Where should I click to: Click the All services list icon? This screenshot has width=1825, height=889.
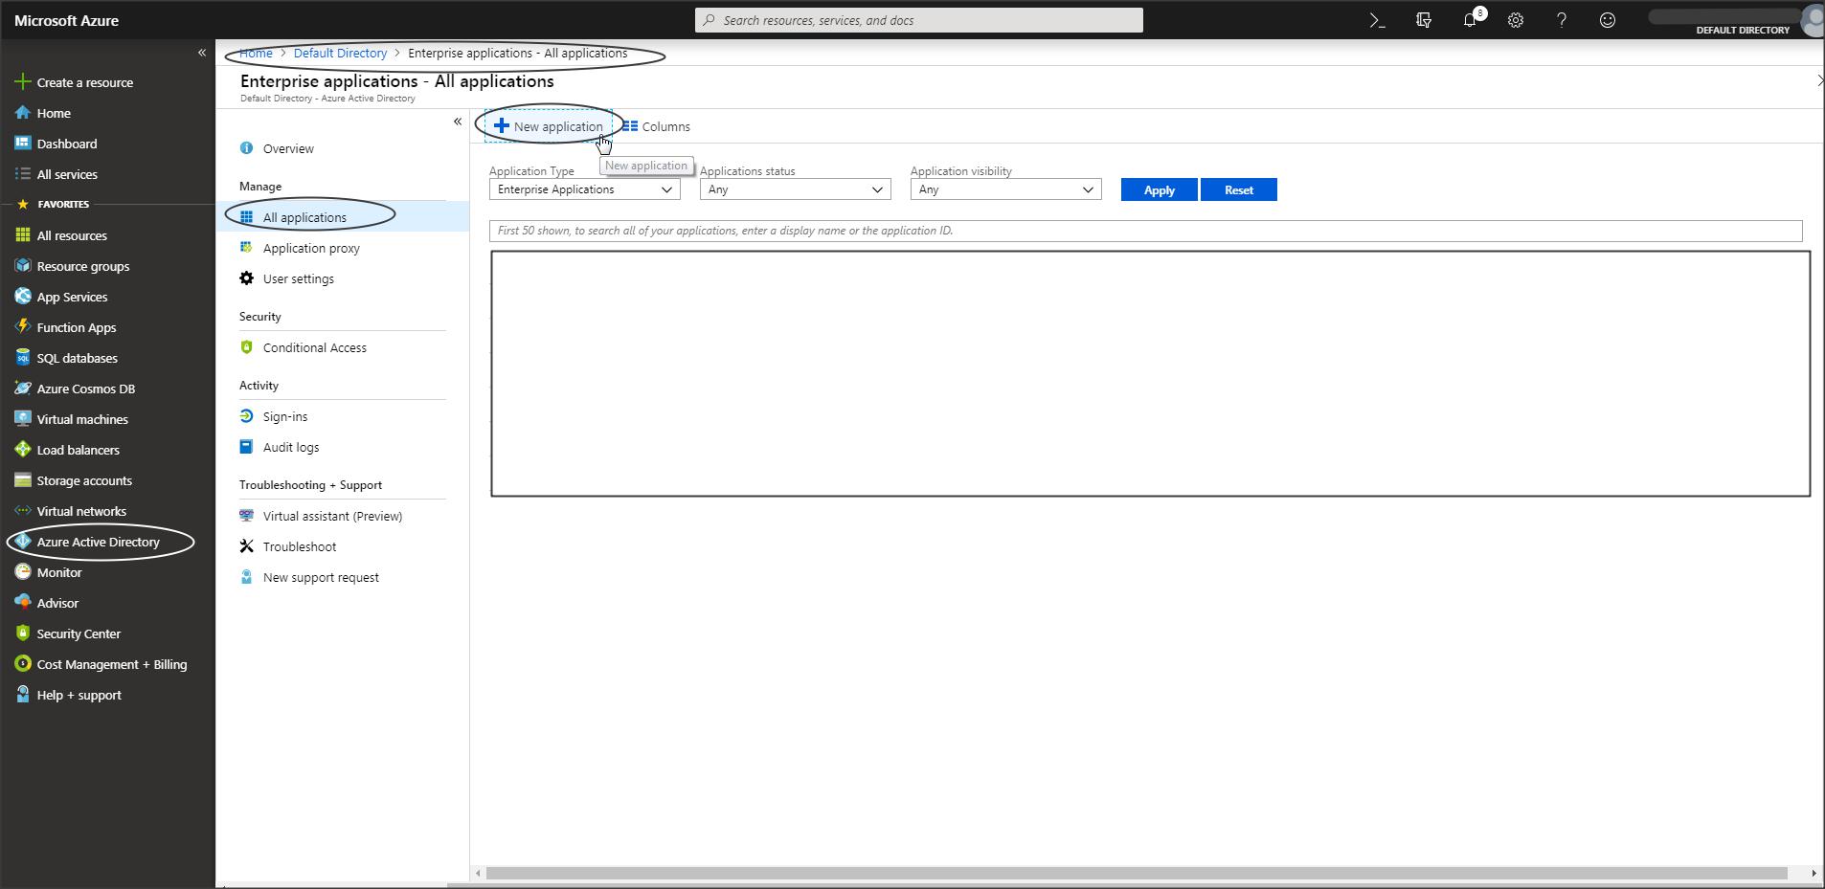tap(23, 174)
